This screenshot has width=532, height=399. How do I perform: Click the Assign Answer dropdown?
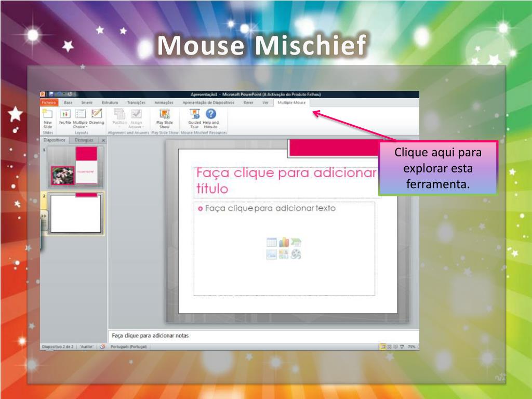pos(136,119)
